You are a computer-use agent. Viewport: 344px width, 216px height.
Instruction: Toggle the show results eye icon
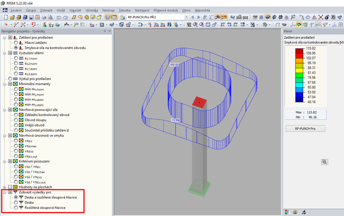coord(218,17)
